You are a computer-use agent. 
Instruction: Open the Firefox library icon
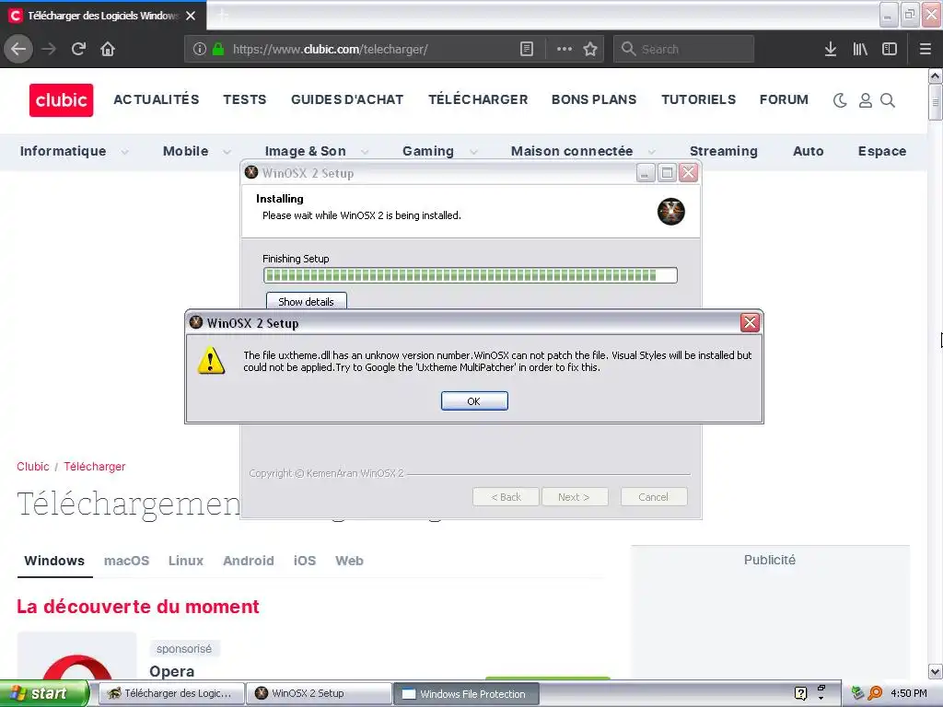click(860, 49)
